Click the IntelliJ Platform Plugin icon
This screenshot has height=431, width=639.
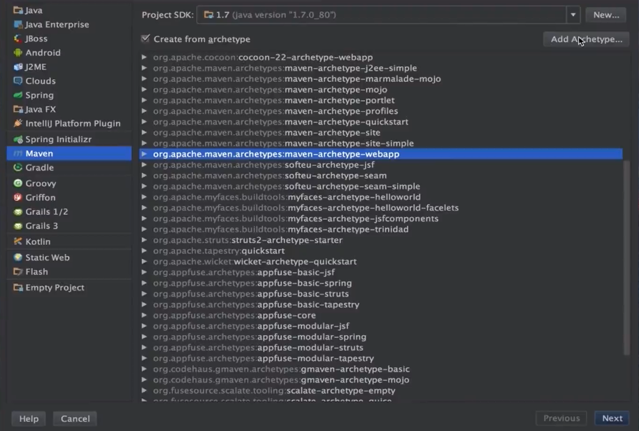pyautogui.click(x=18, y=123)
